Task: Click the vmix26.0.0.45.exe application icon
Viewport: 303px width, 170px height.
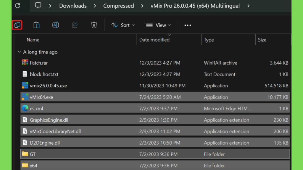Action: (25, 86)
